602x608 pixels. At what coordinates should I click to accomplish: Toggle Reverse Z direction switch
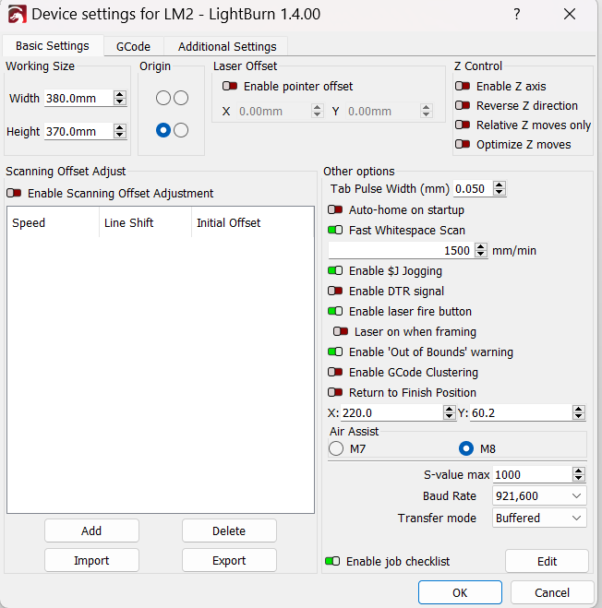(x=463, y=105)
